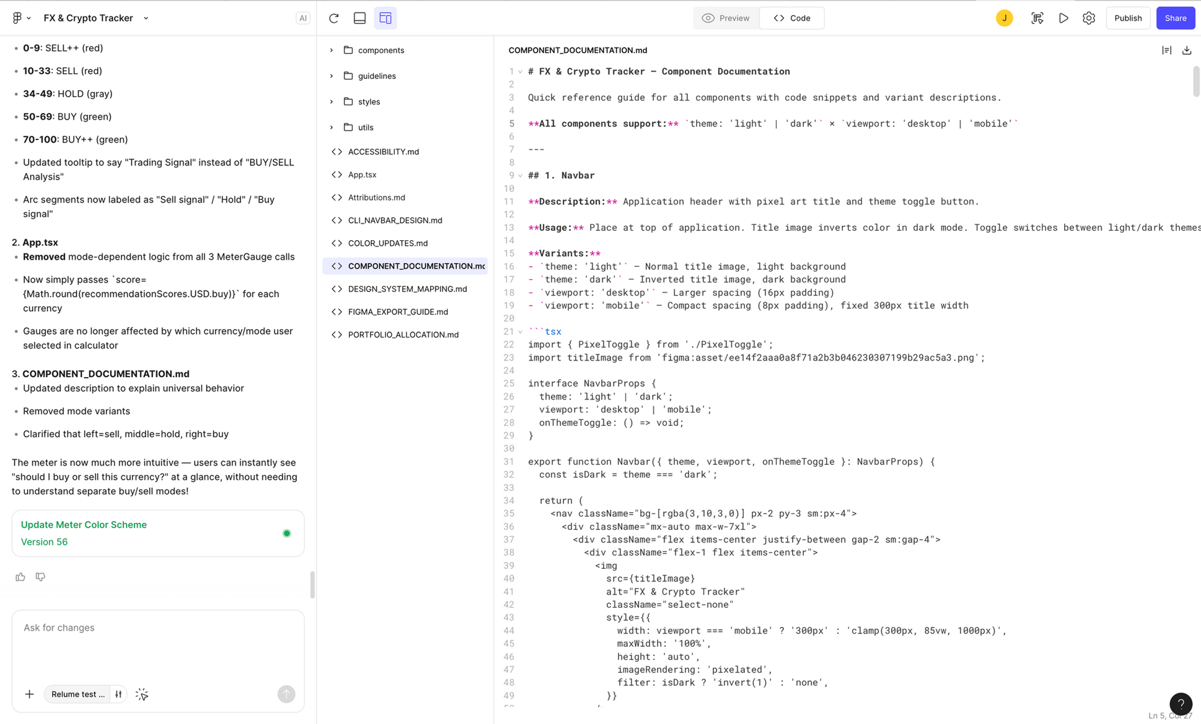Open PORTFOLIO_ALLOCATION.md file
The image size is (1201, 724).
tap(405, 335)
